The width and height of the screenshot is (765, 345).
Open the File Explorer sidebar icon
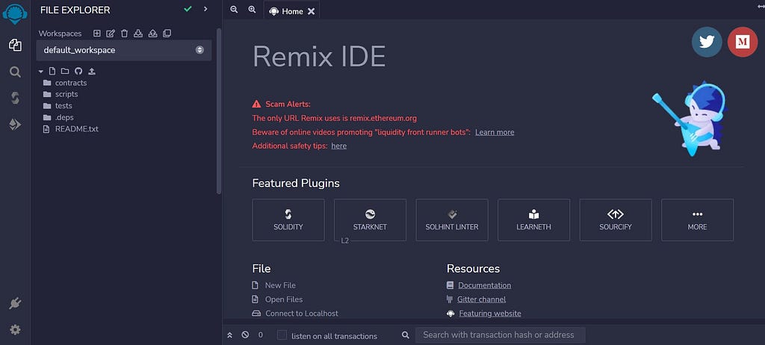pos(15,46)
